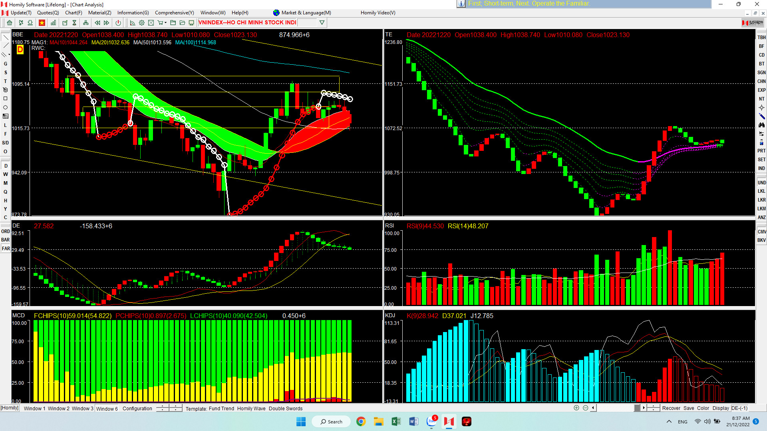The width and height of the screenshot is (767, 431).
Task: Click the hourglass toolbar icon
Action: coord(74,23)
